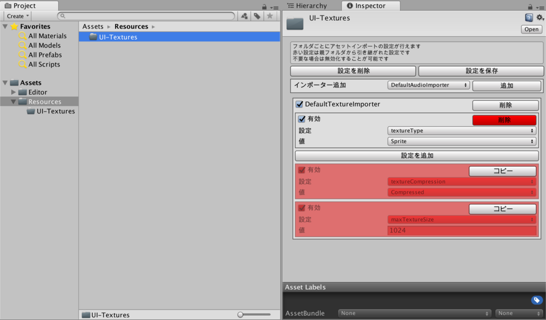Collapse the Resources folder arrow
546x320 pixels.
pos(13,102)
